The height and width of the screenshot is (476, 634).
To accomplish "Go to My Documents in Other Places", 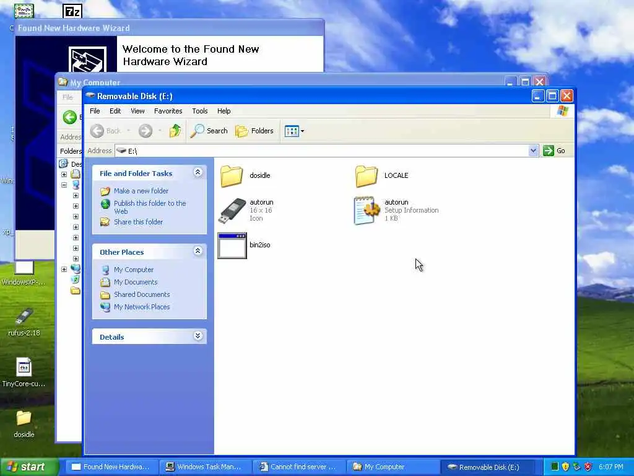I will click(x=136, y=282).
